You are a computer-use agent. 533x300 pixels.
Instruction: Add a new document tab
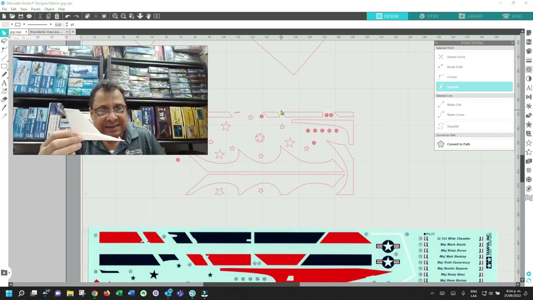click(73, 32)
